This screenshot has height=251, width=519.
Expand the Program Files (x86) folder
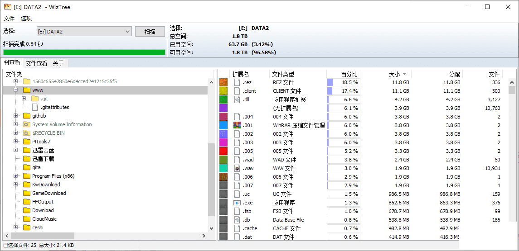point(16,176)
